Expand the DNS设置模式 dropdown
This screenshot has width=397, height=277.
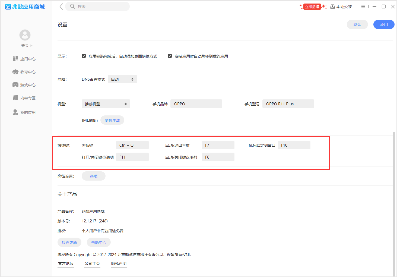click(x=122, y=79)
